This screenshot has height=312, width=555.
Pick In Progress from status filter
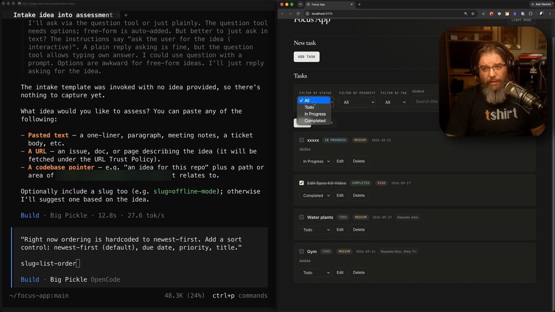click(314, 114)
